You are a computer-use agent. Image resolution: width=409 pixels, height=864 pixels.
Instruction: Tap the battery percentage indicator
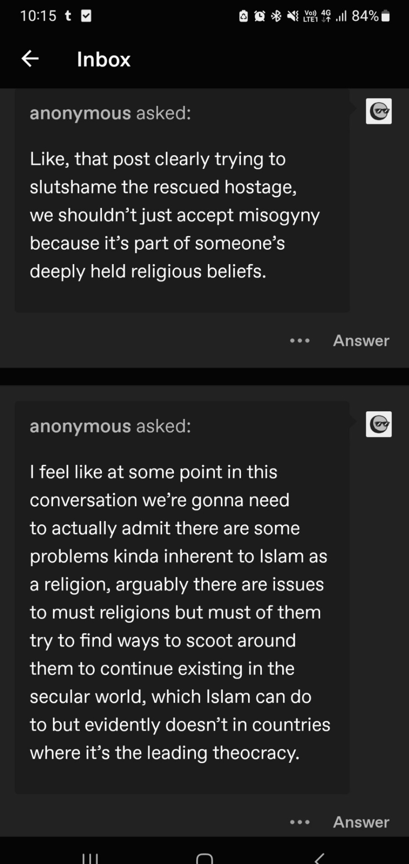coord(365,16)
